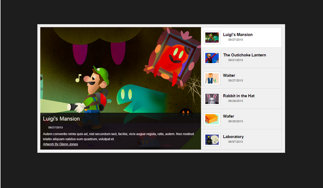The width and height of the screenshot is (323, 188).
Task: Click the Wafer thumbnail image
Action: tap(212, 119)
